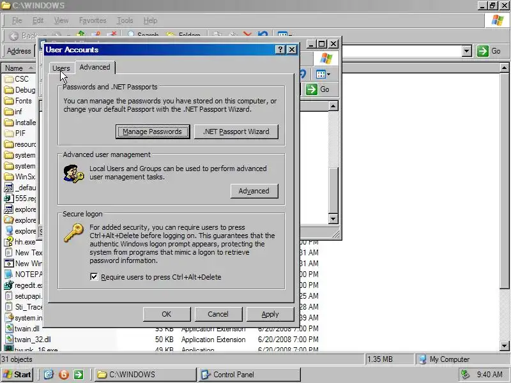Click the Local Users and Groups icon
This screenshot has width=511, height=383.
pos(73,174)
